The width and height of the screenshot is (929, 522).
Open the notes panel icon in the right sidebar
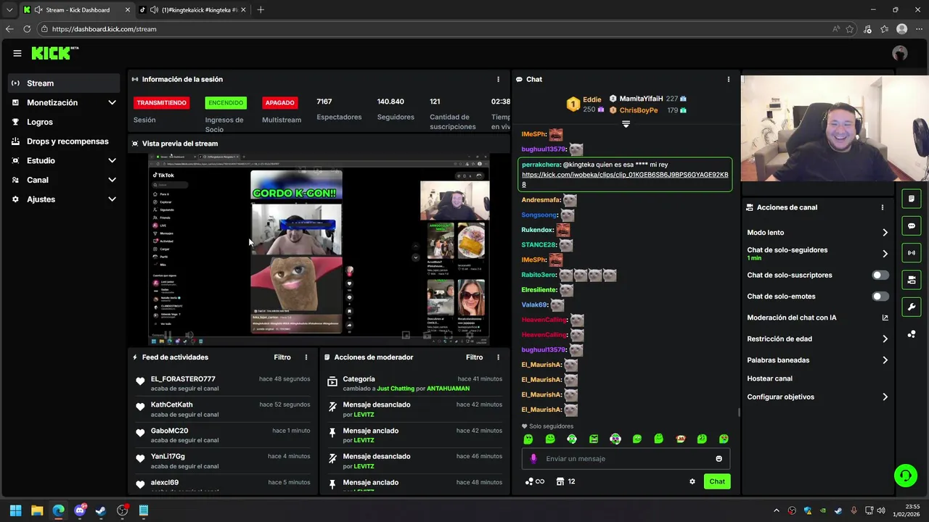point(912,199)
